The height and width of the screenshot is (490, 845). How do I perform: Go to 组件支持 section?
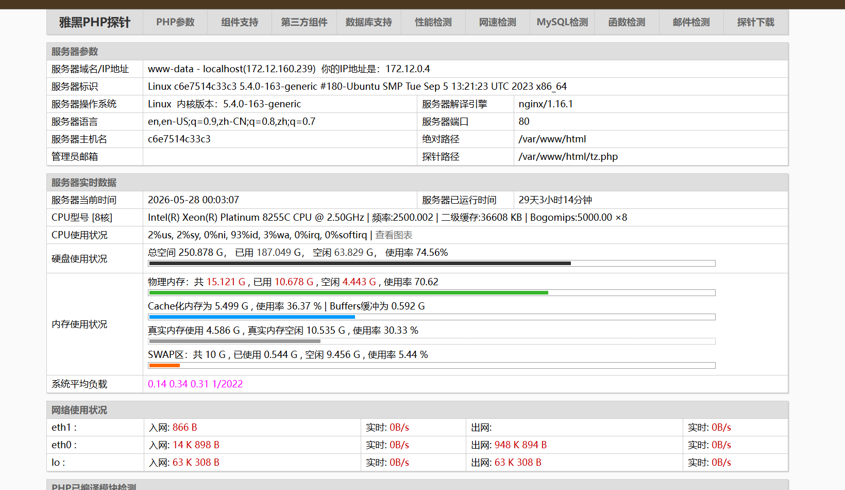(240, 22)
